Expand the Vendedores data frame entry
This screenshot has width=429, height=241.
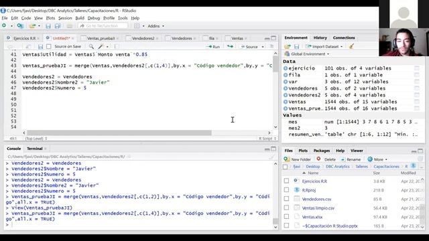click(286, 88)
